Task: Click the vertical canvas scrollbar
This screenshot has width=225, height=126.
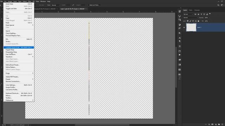Action: coord(176,67)
